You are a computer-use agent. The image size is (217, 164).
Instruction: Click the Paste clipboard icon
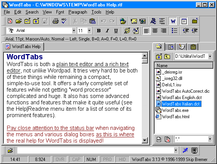[x=93, y=21]
